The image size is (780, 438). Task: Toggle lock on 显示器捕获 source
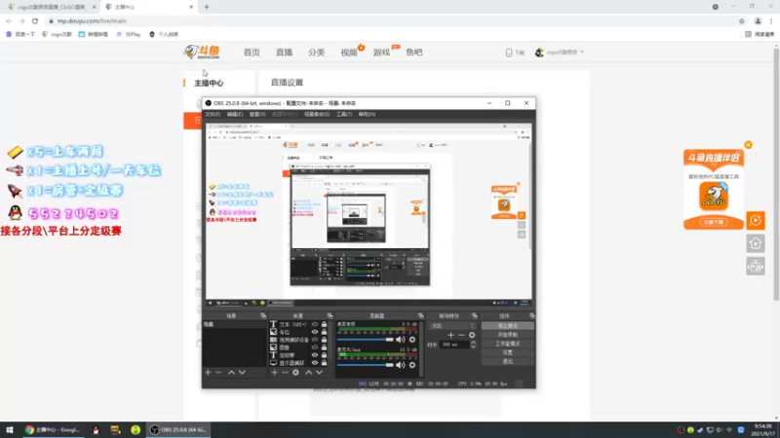(324, 363)
